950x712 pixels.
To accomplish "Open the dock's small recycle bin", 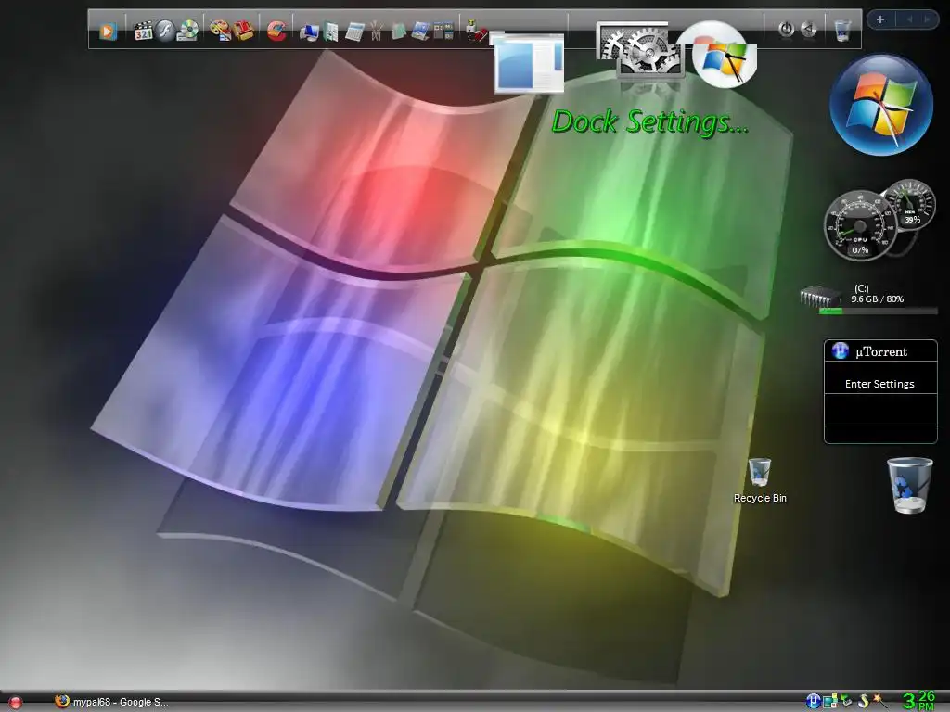I will click(x=842, y=31).
